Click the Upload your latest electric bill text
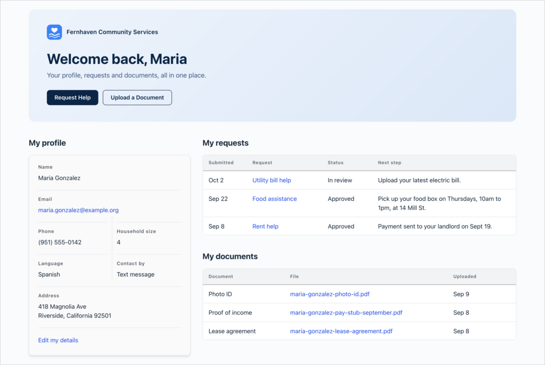 click(419, 180)
